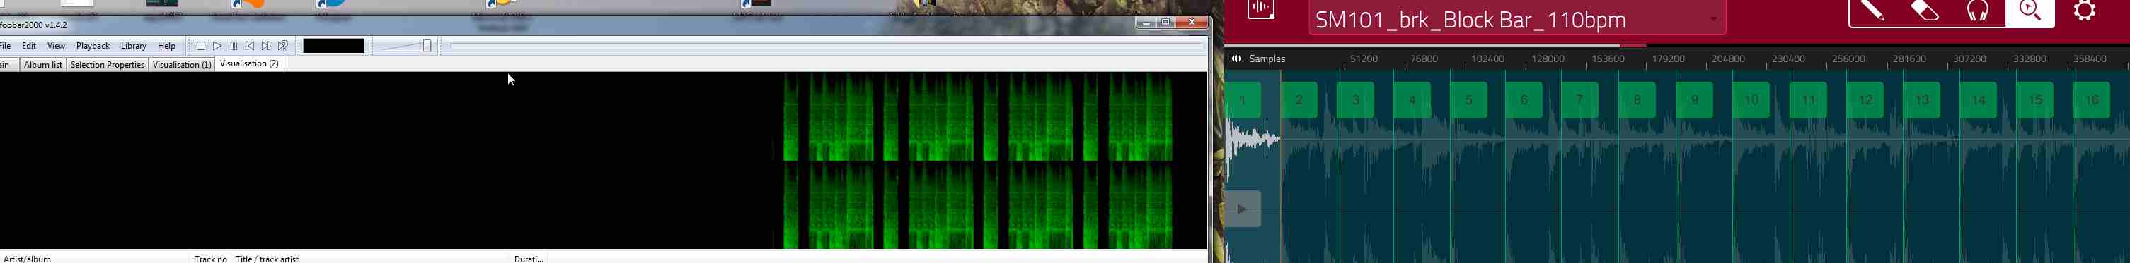The height and width of the screenshot is (263, 2130).
Task: Click ruler marker 332800
Action: (2030, 59)
